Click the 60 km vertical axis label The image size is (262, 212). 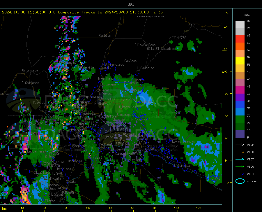[226, 116]
